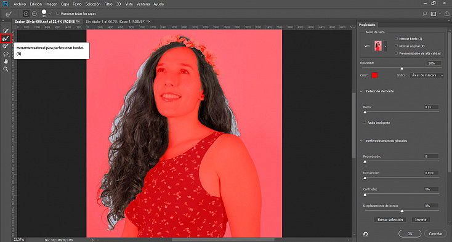Select the Lasso tool
The width and height of the screenshot is (452, 242).
pyautogui.click(x=6, y=54)
